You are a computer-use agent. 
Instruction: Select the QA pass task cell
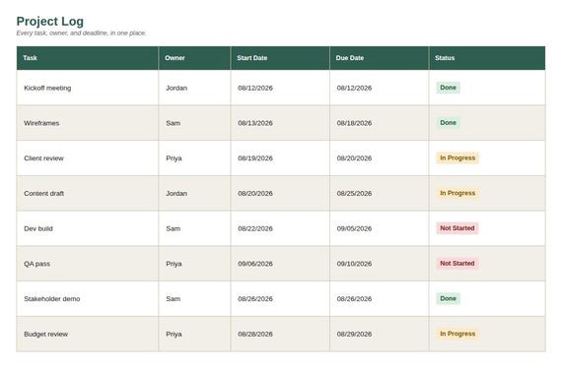[87, 264]
